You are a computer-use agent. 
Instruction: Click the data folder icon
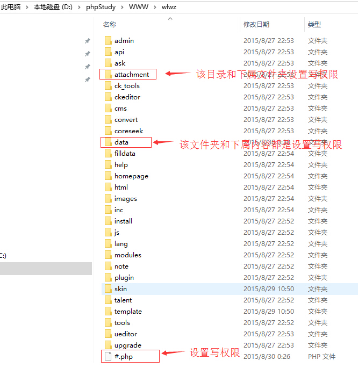tap(108, 142)
